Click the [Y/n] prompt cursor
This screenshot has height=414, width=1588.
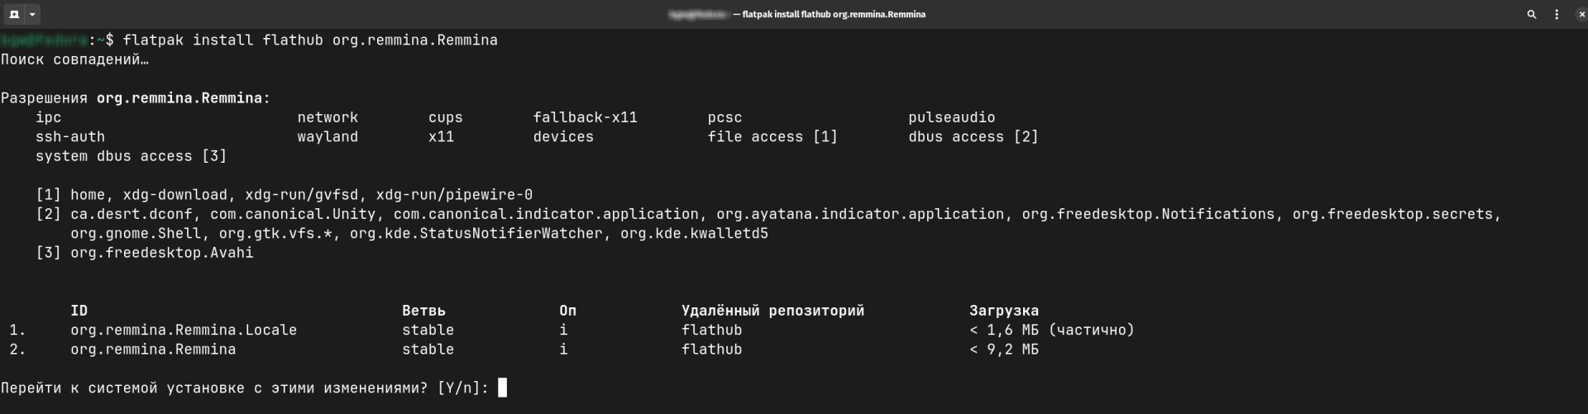(503, 388)
